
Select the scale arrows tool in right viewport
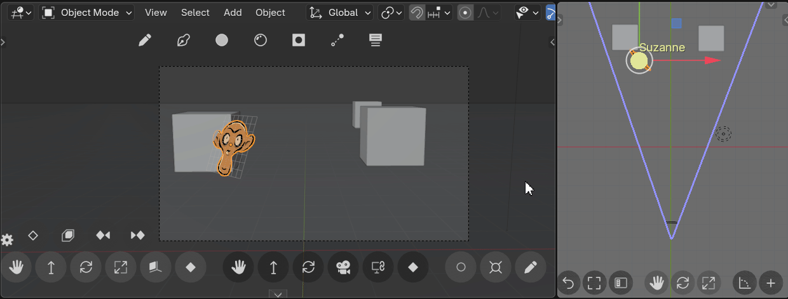(x=709, y=283)
